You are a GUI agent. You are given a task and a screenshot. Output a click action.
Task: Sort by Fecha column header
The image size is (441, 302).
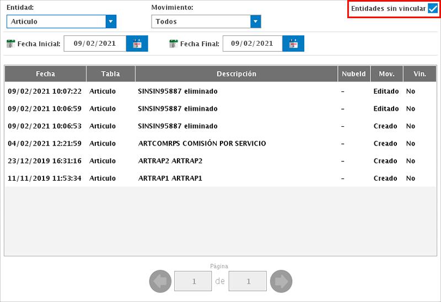pyautogui.click(x=45, y=74)
